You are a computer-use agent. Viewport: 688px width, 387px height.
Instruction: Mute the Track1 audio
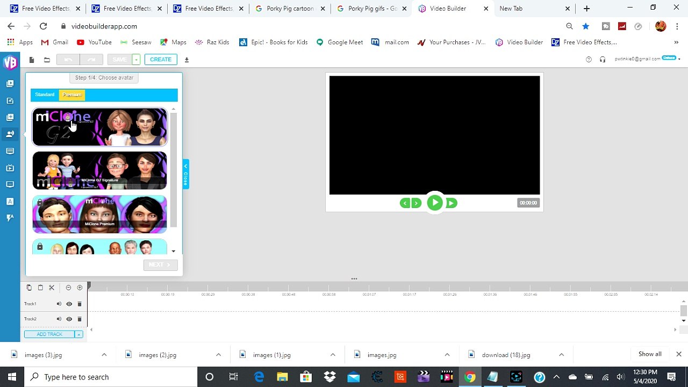point(59,304)
